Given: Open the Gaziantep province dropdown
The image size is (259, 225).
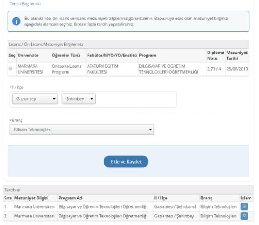Looking at the screenshot, I should tap(35, 99).
